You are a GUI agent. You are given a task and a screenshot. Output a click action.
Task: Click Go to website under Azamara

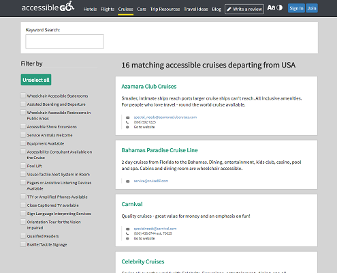point(144,127)
